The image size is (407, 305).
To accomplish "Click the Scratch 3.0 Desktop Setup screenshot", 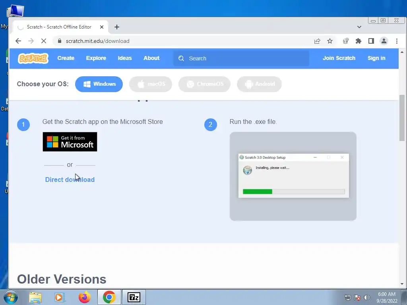I will click(x=293, y=176).
